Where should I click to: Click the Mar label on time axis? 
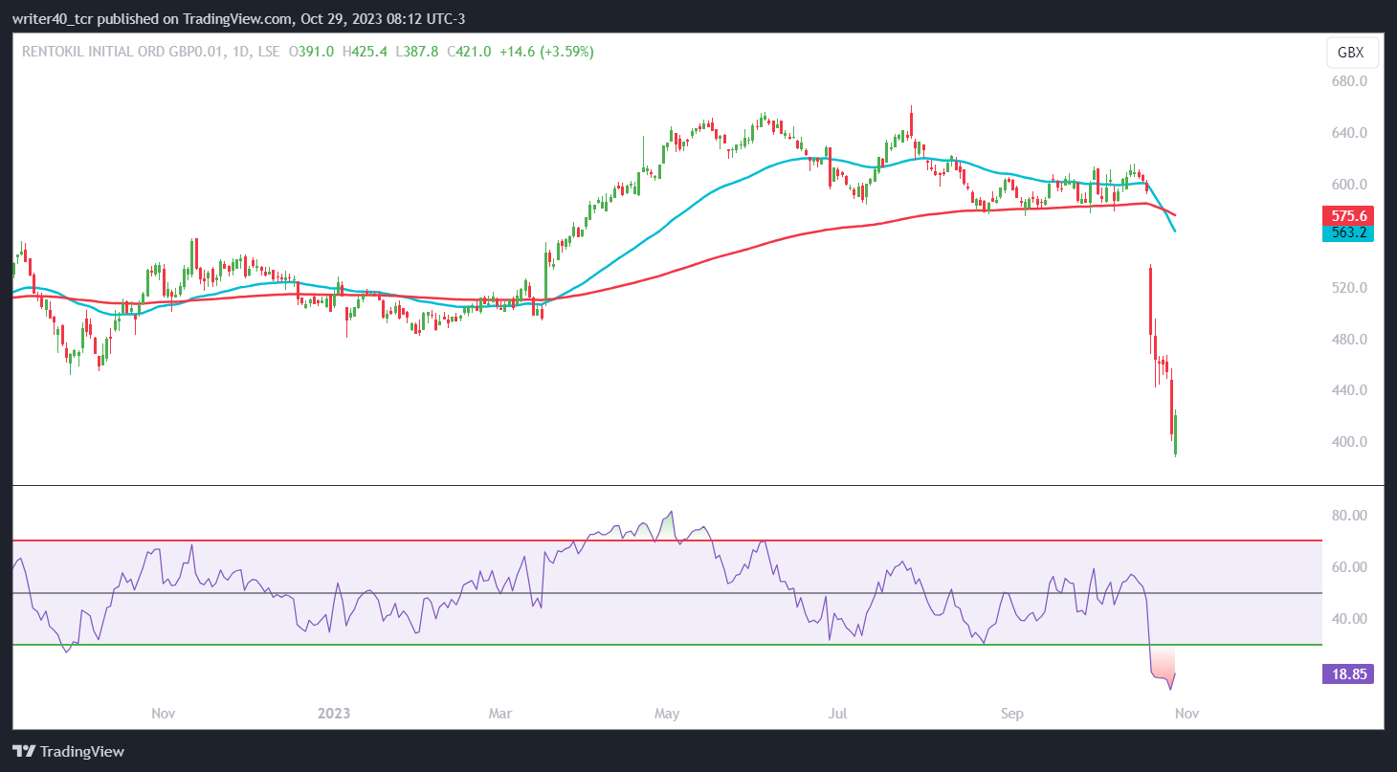tap(499, 714)
